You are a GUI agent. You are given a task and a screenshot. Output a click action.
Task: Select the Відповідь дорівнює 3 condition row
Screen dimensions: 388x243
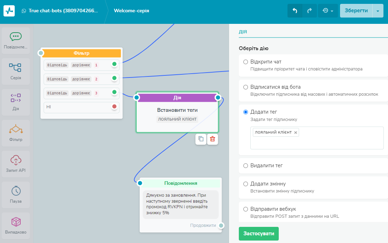(82, 93)
